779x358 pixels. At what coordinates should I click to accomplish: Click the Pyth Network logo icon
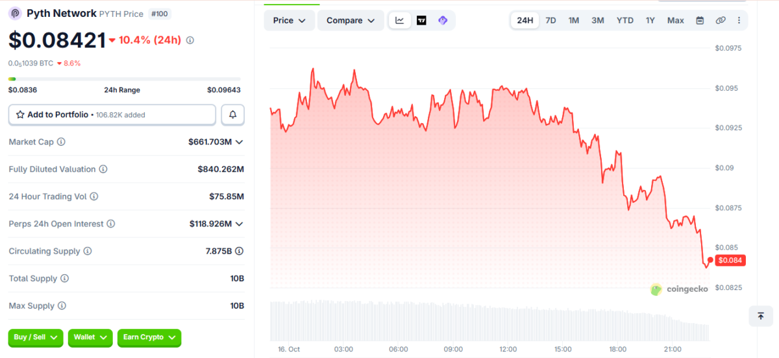point(16,14)
